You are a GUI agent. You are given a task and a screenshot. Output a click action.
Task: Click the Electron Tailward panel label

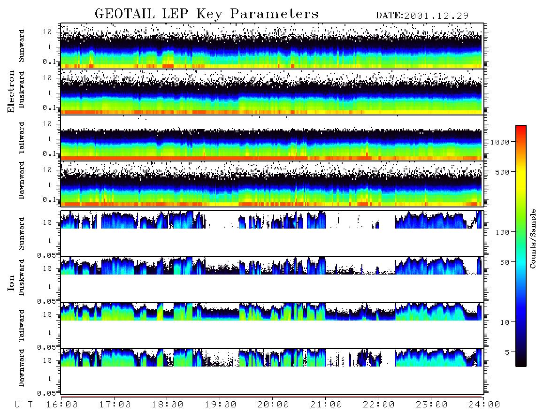22,138
